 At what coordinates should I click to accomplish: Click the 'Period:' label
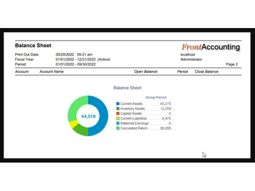coord(21,64)
